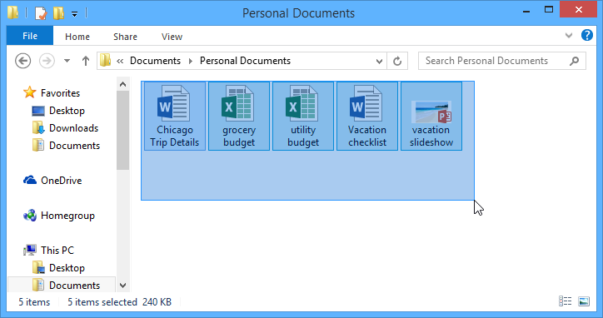The height and width of the screenshot is (318, 603).
Task: Select the vacation slideshow PowerPoint file
Action: (431, 116)
